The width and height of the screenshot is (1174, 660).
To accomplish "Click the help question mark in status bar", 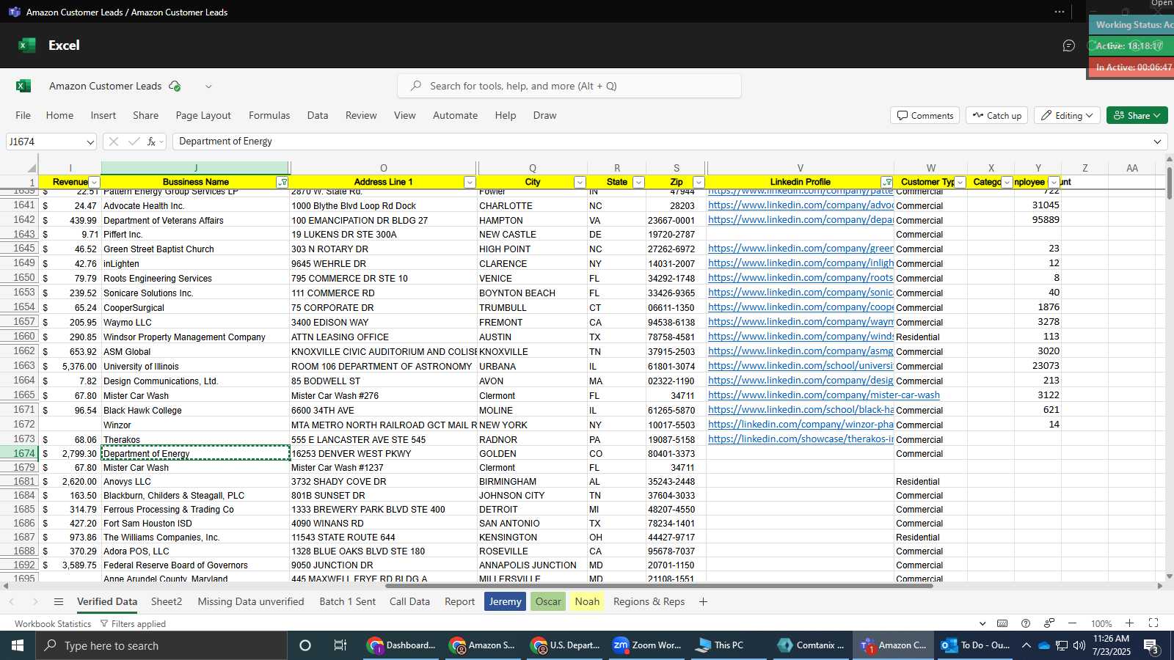I will pos(1026,623).
